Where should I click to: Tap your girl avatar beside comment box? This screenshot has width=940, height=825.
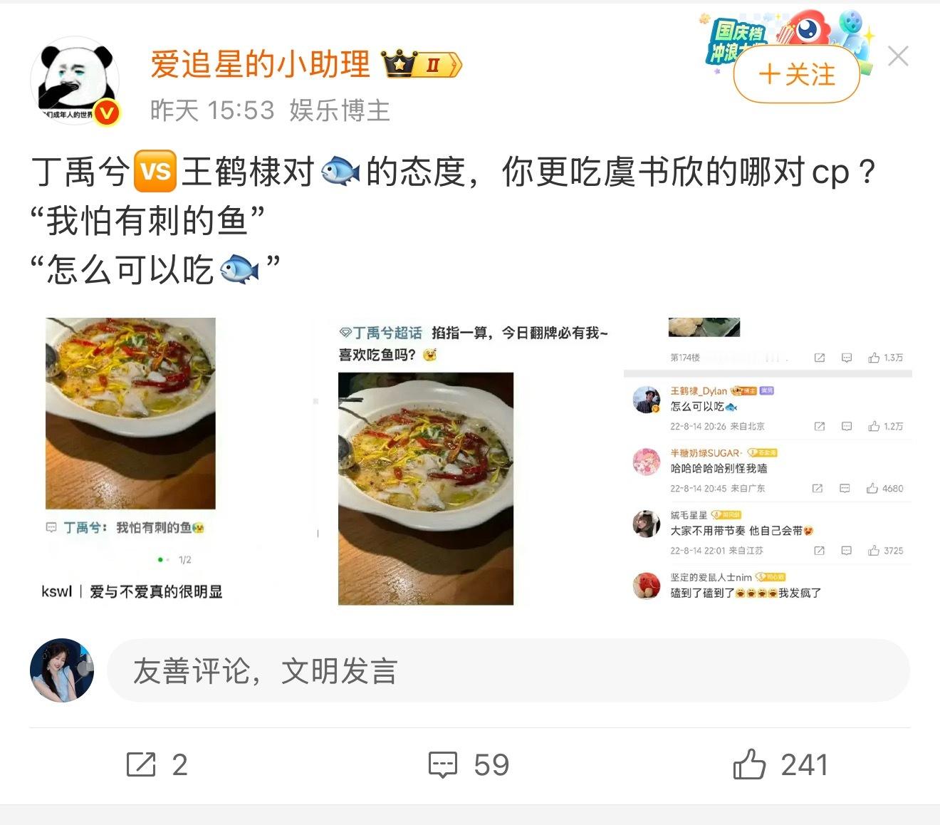click(x=62, y=670)
